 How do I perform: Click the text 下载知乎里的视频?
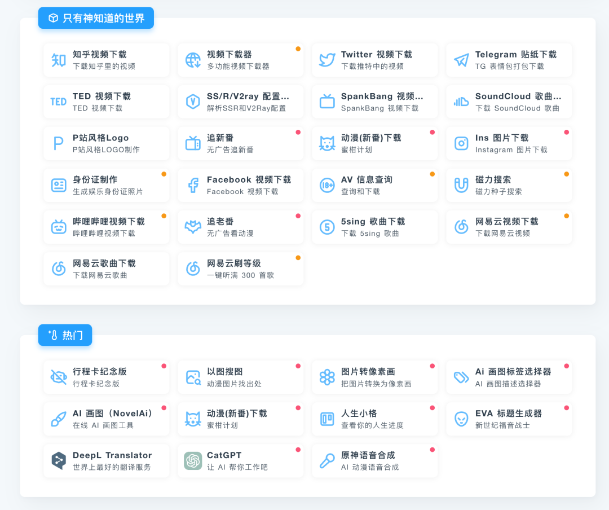[x=104, y=67]
